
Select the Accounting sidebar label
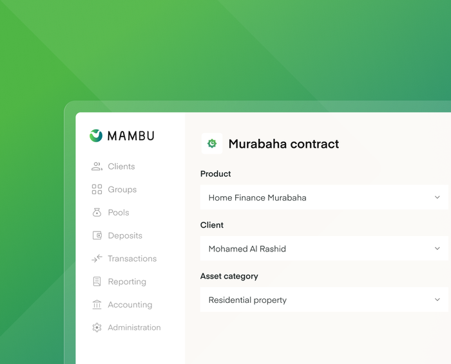pos(130,305)
